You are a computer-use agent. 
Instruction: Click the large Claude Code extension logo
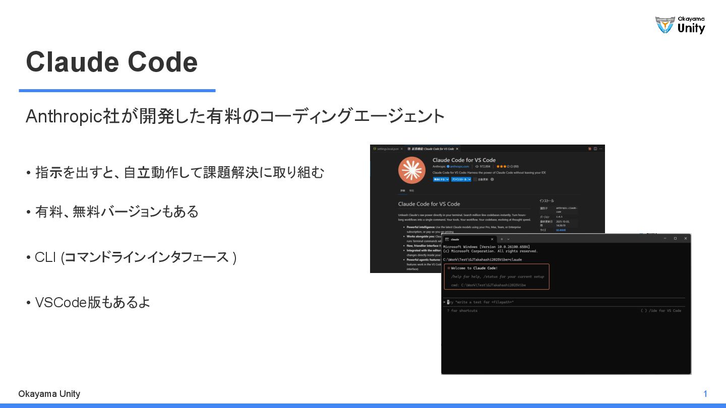412,170
